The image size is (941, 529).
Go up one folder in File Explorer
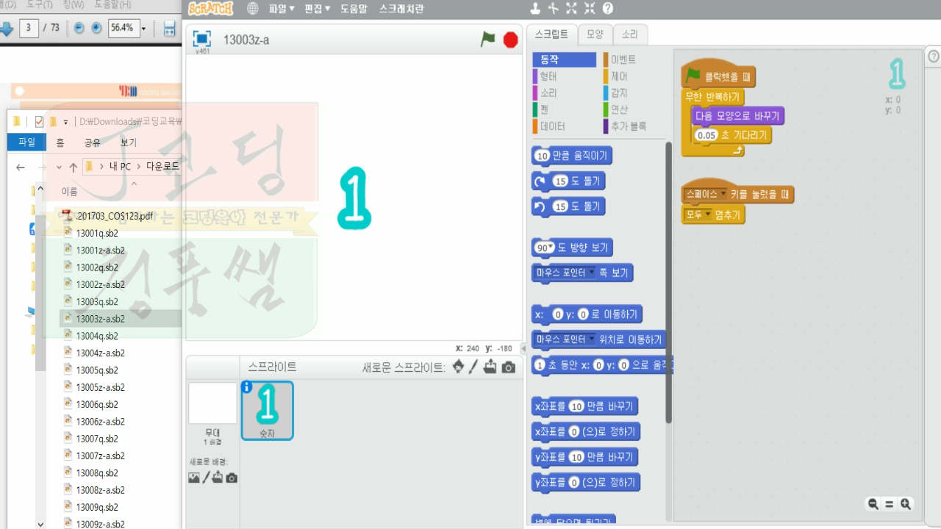pos(73,167)
